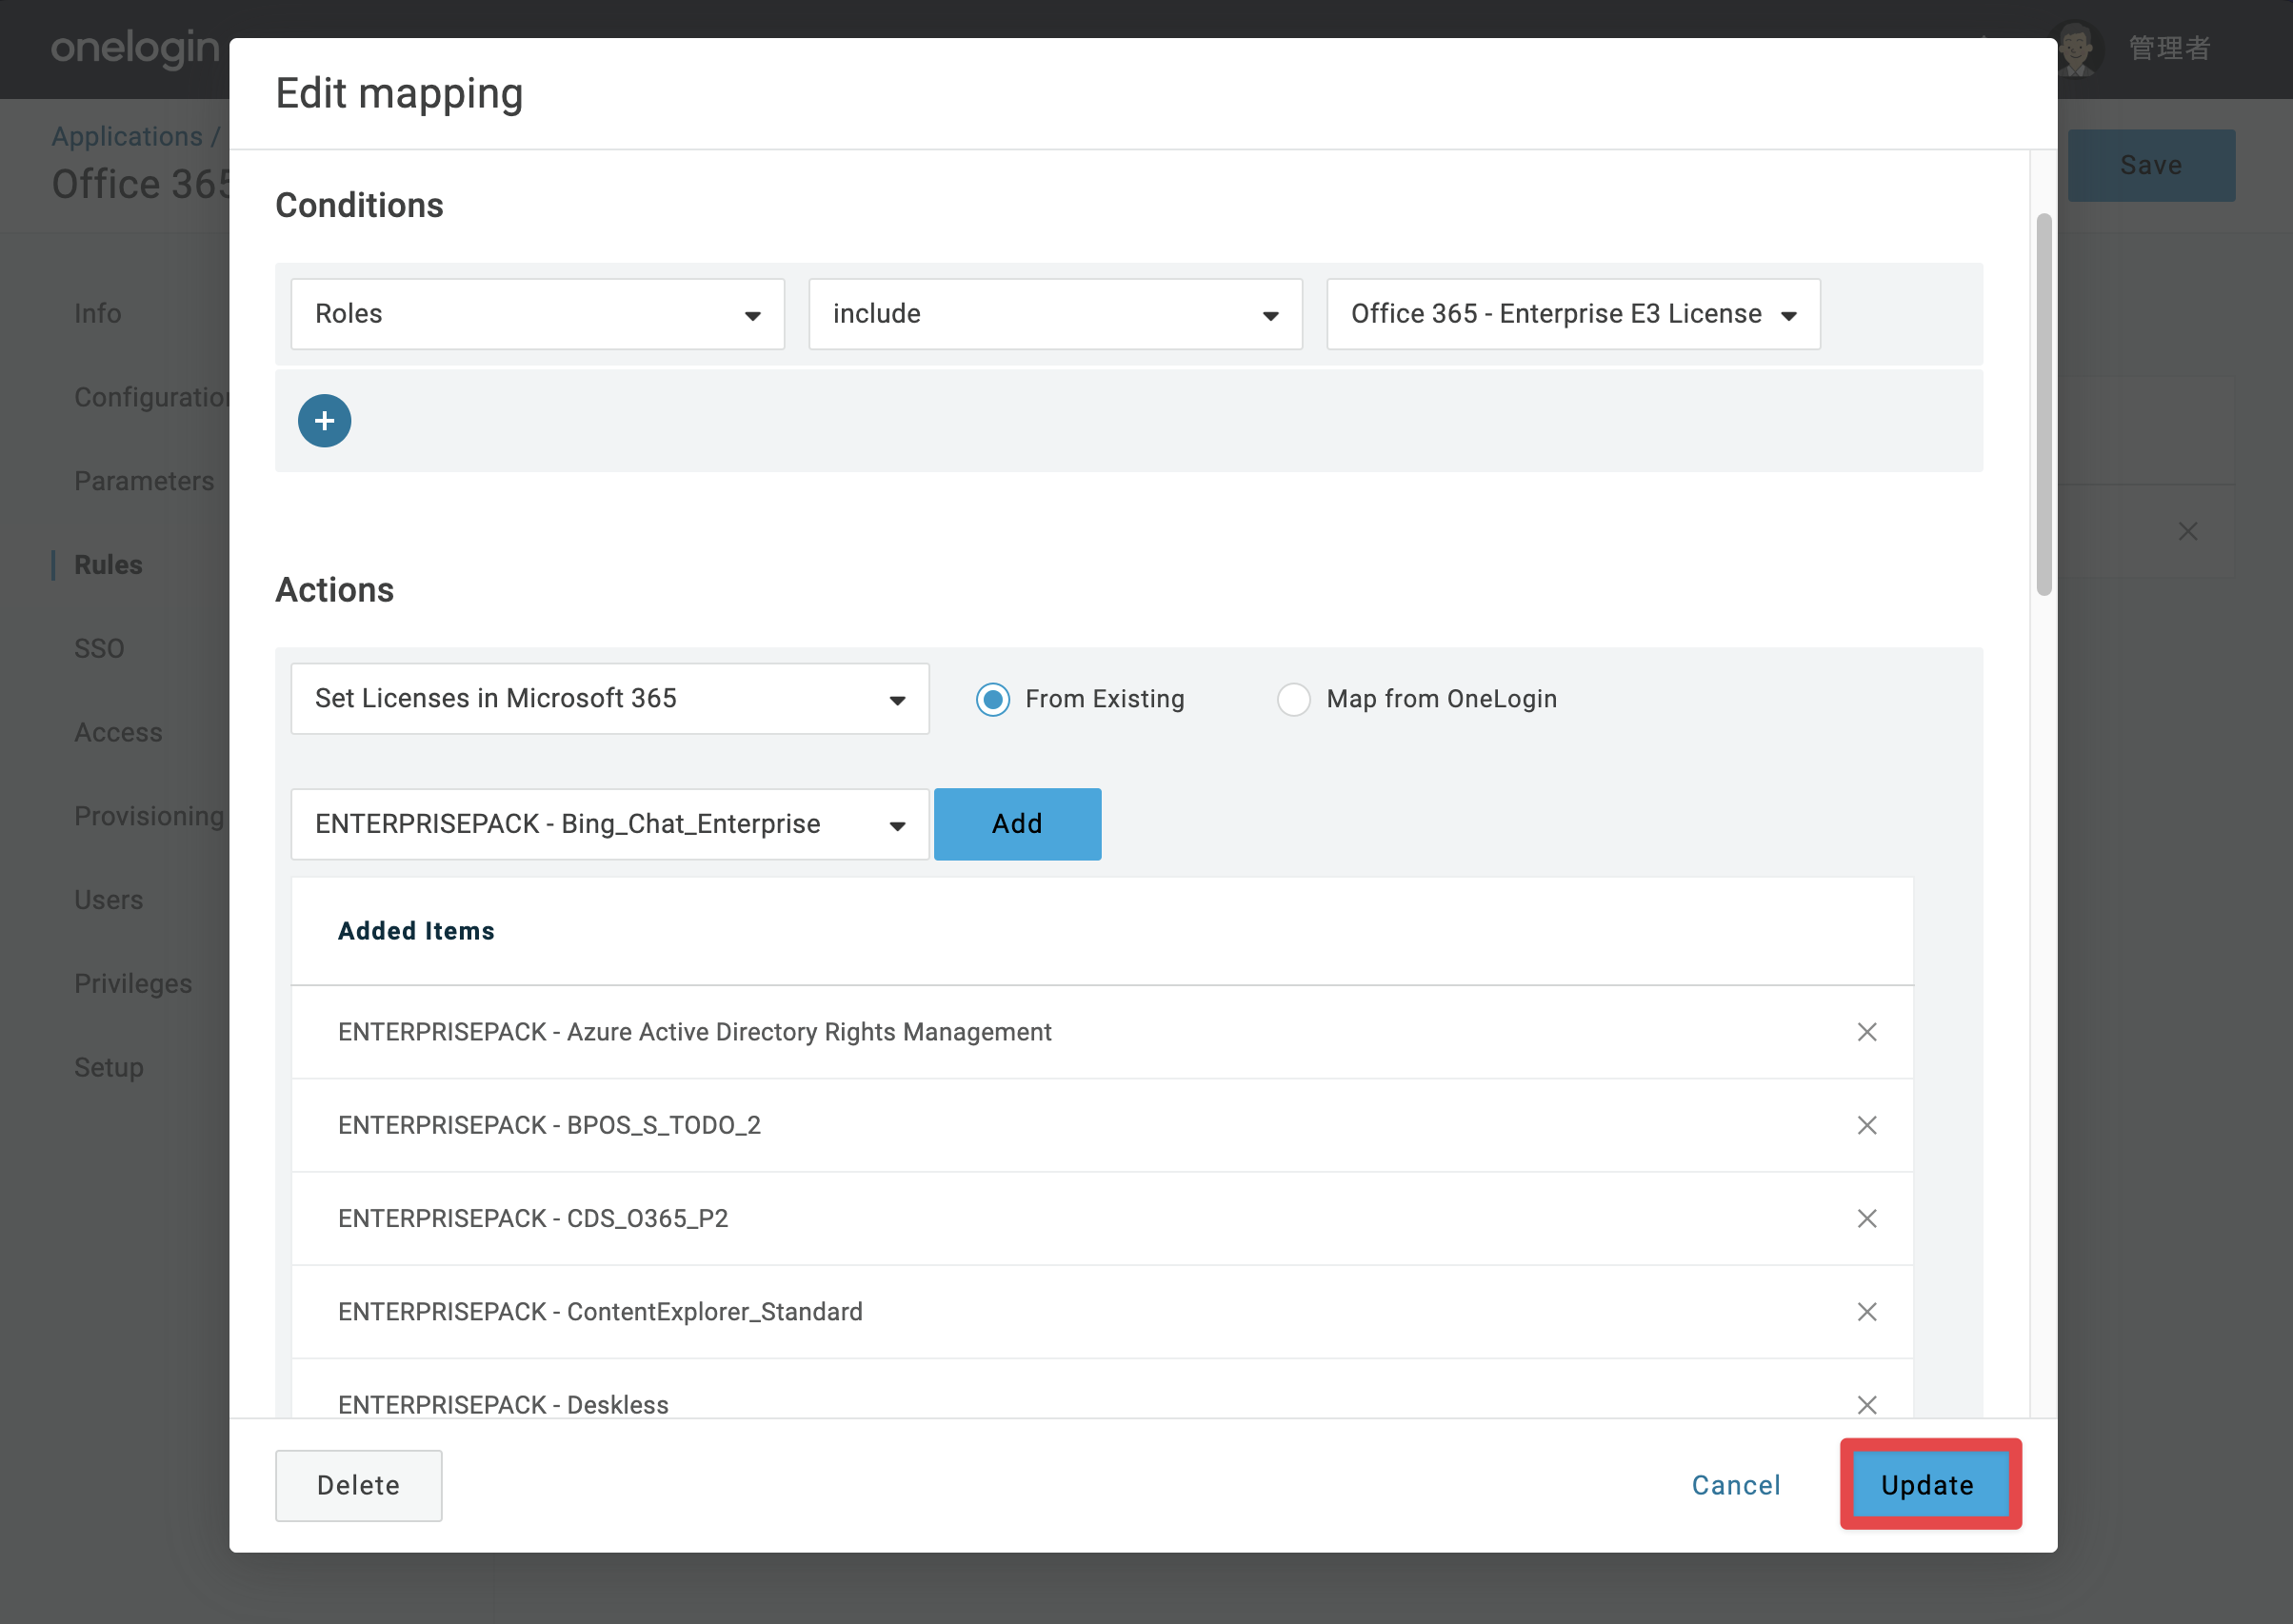The image size is (2293, 1624).
Task: Open the SSO tab in sidebar
Action: (99, 649)
